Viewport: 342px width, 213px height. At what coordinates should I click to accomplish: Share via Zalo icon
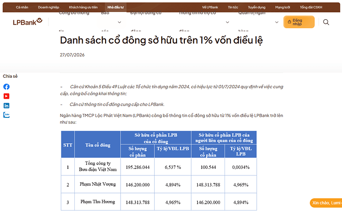click(6, 115)
